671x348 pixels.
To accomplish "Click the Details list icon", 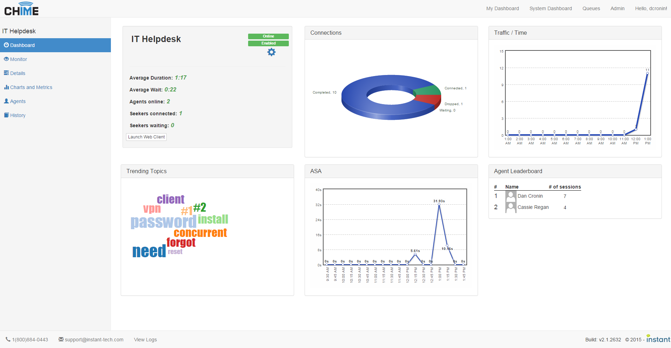I will [x=6, y=73].
